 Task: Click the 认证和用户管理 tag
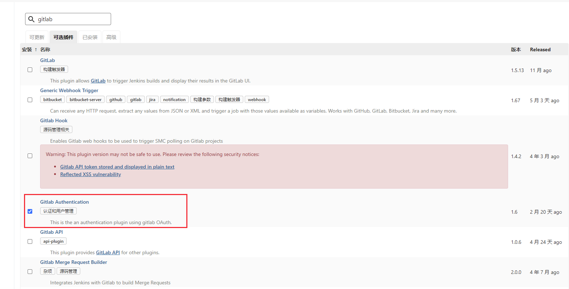click(58, 211)
